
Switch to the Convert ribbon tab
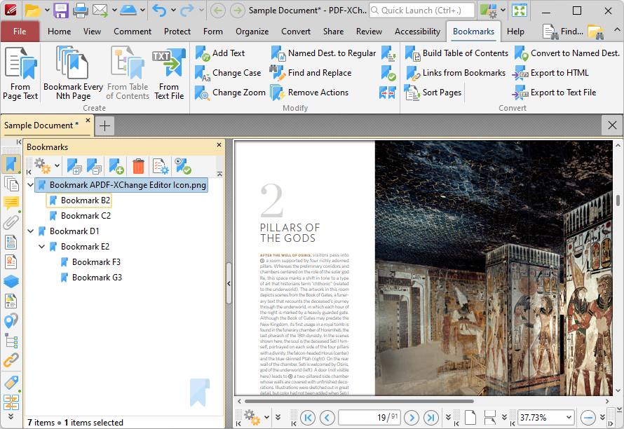click(296, 32)
